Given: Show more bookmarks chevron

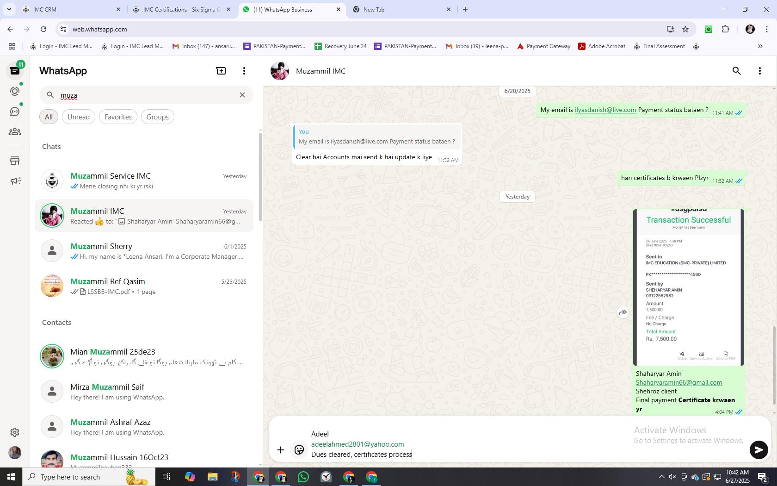Looking at the screenshot, I should [760, 46].
